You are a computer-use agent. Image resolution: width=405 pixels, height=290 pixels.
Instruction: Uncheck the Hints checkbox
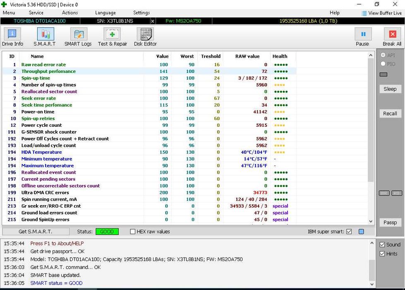pyautogui.click(x=382, y=254)
